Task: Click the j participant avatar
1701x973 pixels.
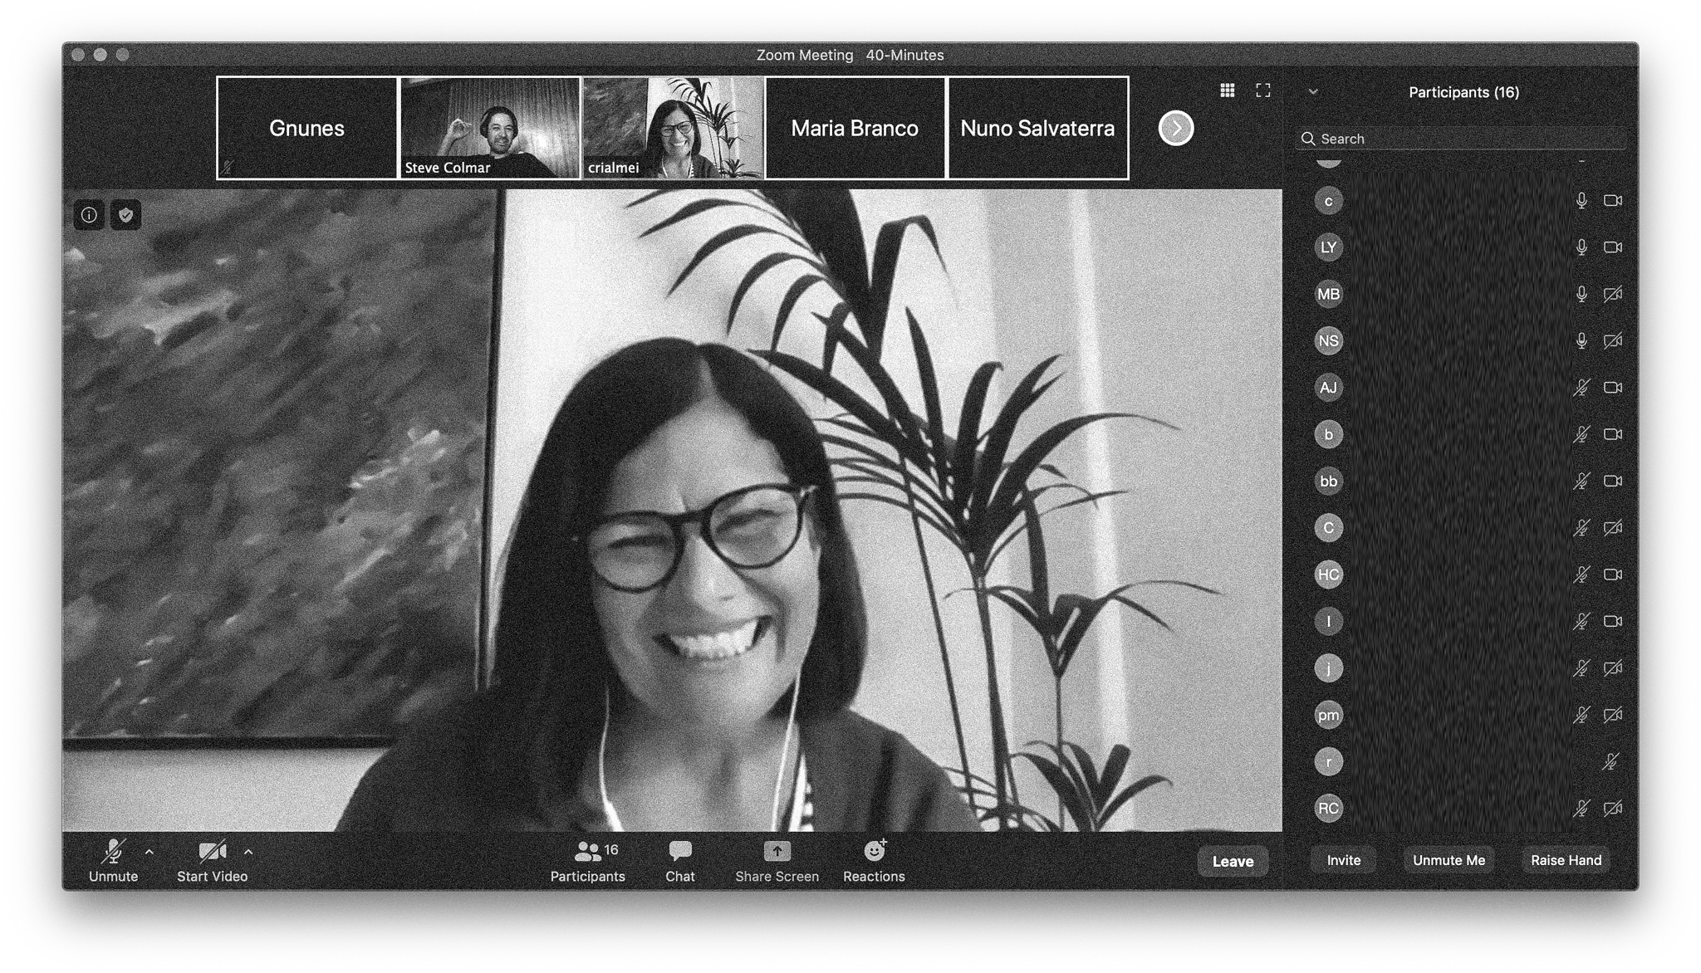Action: [x=1328, y=668]
